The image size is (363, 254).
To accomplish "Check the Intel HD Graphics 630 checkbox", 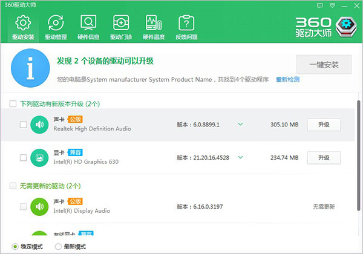I will (23, 158).
